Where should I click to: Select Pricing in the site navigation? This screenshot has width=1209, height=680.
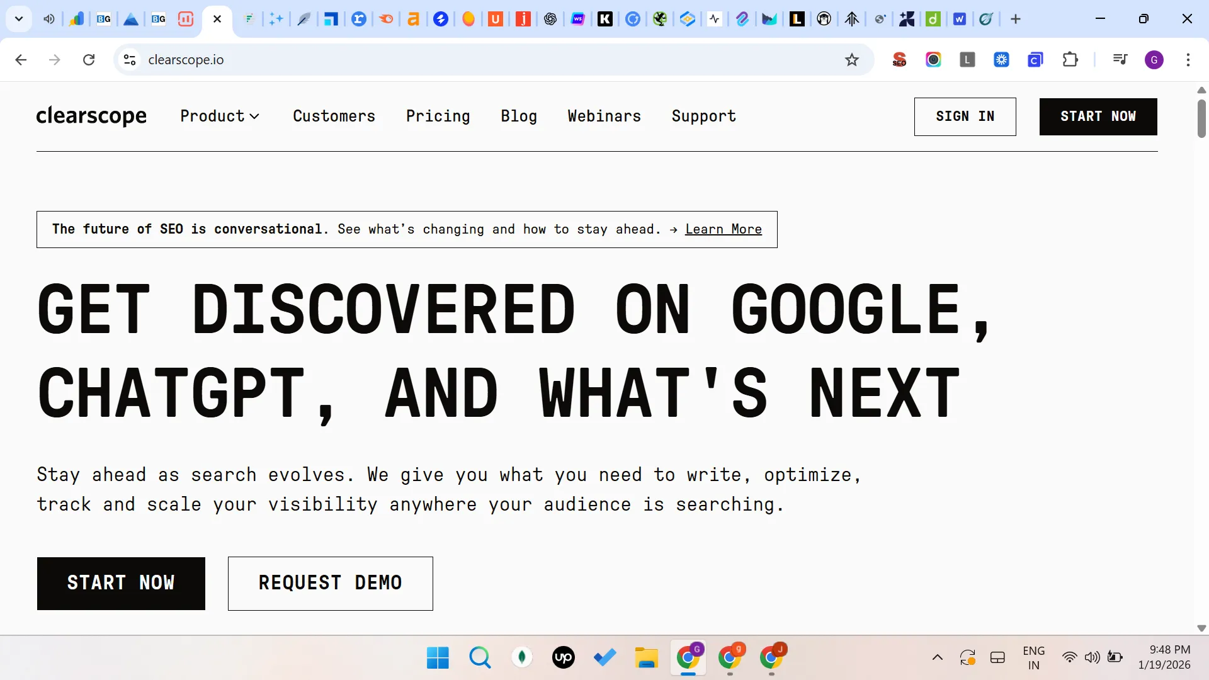click(x=438, y=116)
